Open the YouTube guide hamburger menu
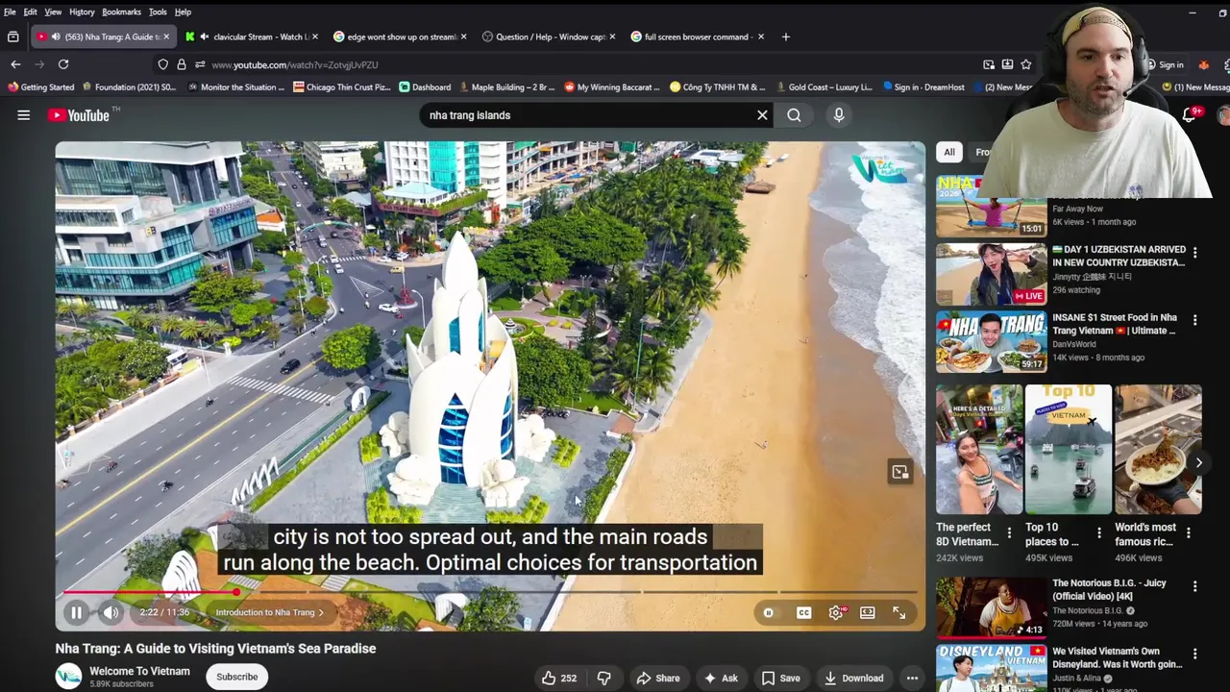The image size is (1230, 692). (x=23, y=115)
